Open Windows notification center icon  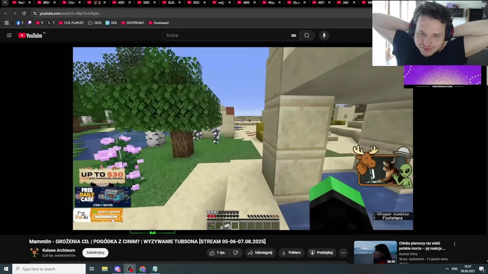click(482, 269)
